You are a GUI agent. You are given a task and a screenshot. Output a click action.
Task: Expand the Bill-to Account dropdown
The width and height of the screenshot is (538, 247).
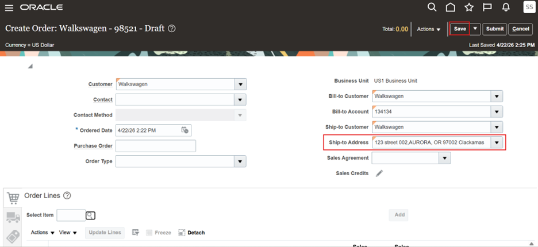tap(497, 112)
